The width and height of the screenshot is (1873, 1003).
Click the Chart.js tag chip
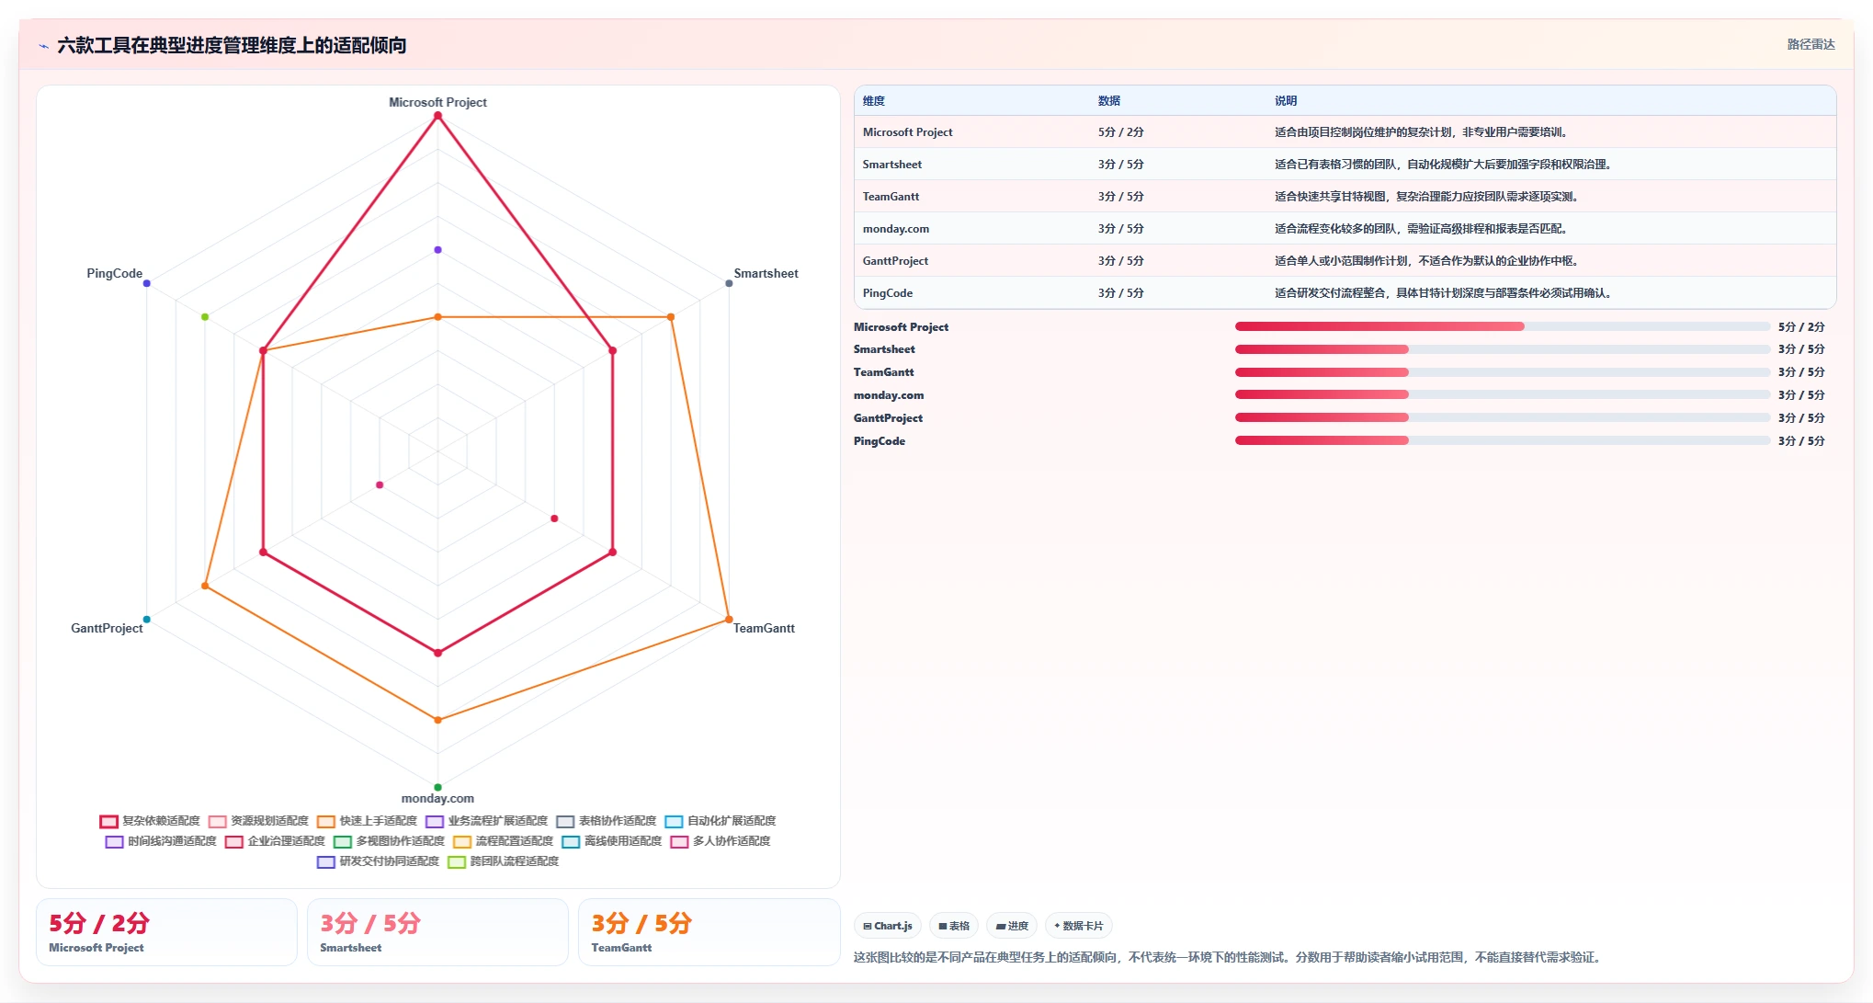(x=888, y=926)
